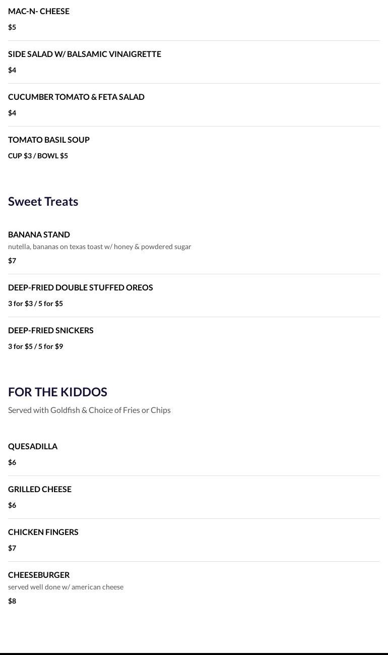
Task: Click the MAC-N- CHEESE menu item
Action: point(39,11)
